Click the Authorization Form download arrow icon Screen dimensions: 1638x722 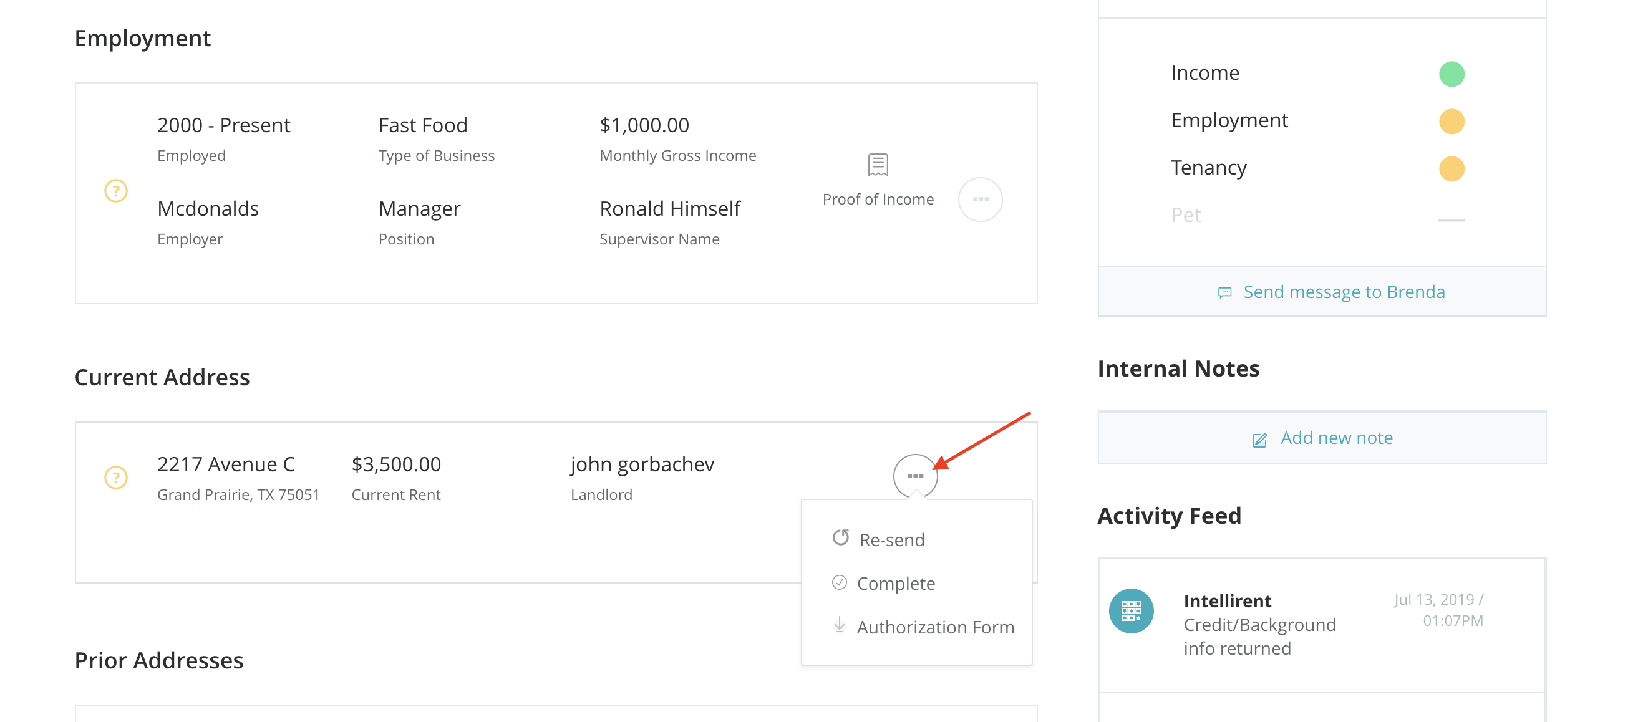click(x=840, y=625)
